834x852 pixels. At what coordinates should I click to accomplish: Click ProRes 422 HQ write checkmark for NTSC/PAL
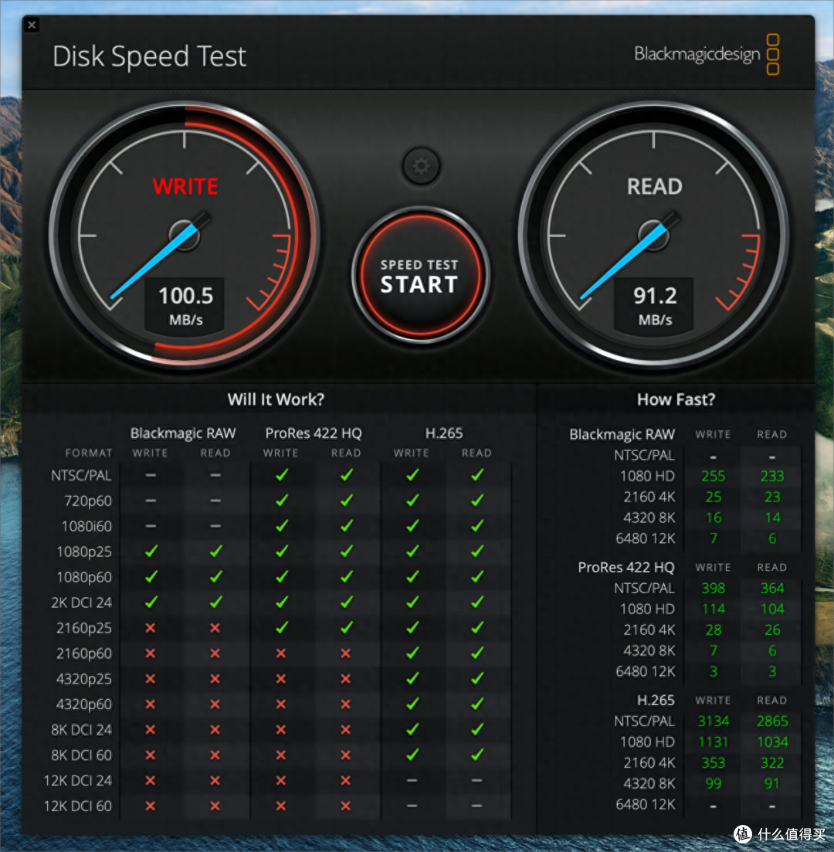(x=281, y=475)
